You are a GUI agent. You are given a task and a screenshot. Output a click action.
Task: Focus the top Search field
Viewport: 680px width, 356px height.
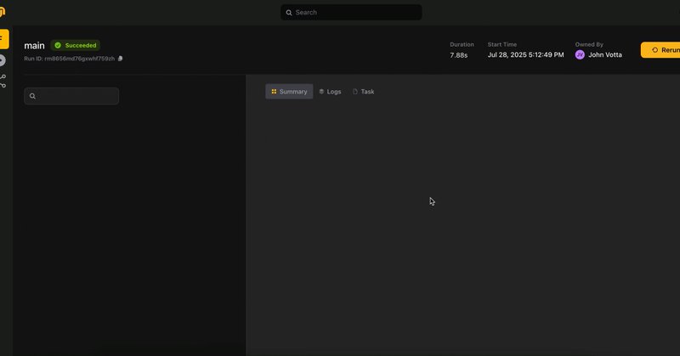click(351, 13)
